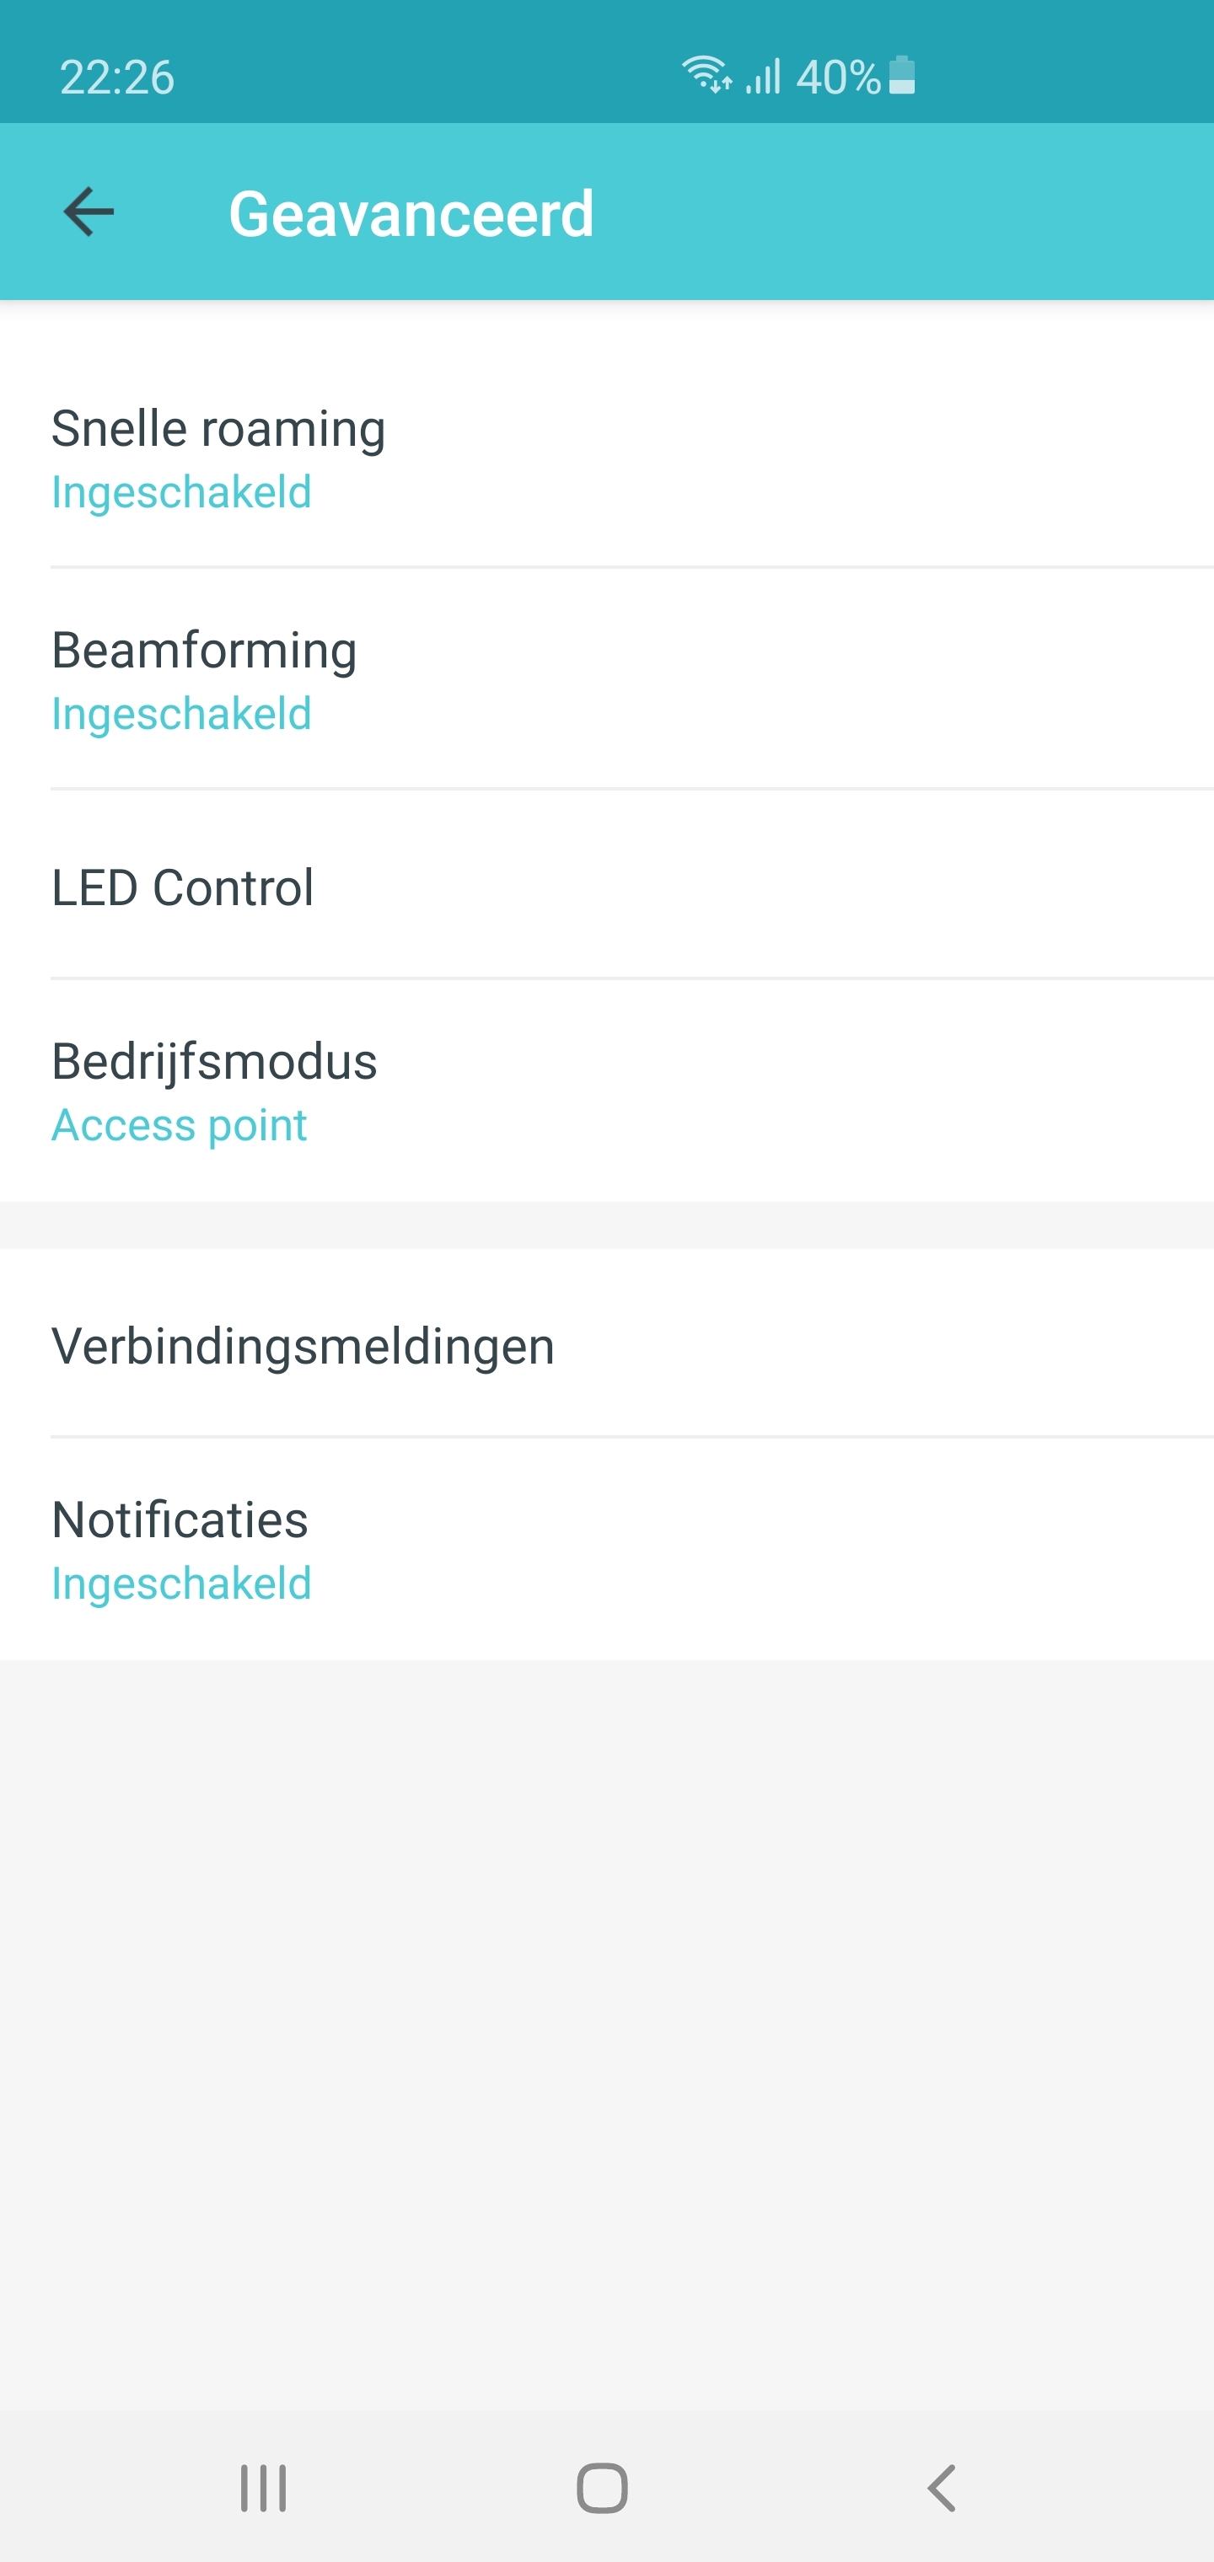The image size is (1214, 2562).
Task: Tap Ingeschakeld status under Snelle roaming
Action: (x=181, y=492)
